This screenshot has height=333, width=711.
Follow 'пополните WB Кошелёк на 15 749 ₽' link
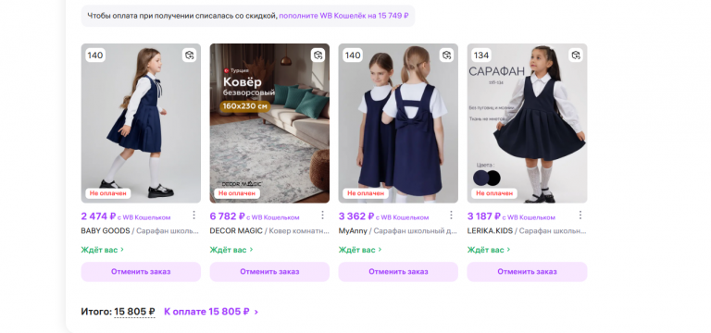(x=344, y=16)
